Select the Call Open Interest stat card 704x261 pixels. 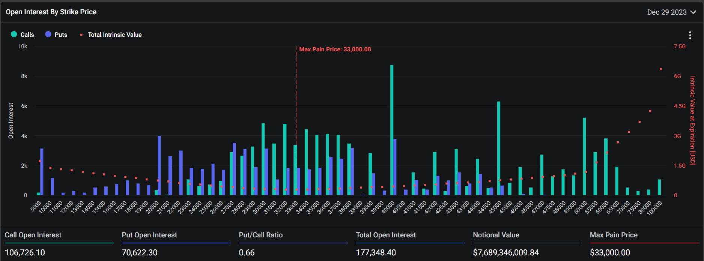(59, 243)
